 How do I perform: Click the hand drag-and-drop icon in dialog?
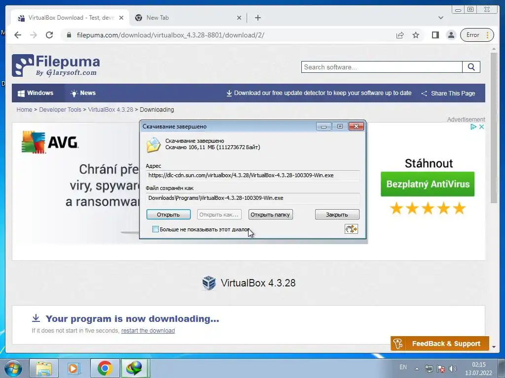(x=351, y=229)
